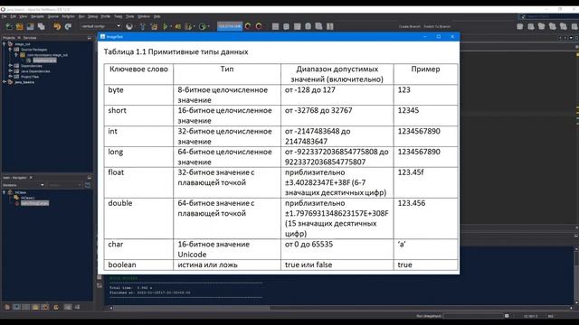Close the Navigator tab with its X
The height and width of the screenshot is (325, 579).
tap(31, 178)
